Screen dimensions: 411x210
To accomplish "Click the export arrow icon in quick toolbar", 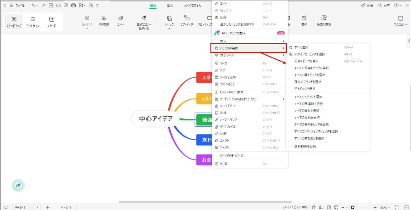I will click(81, 5).
